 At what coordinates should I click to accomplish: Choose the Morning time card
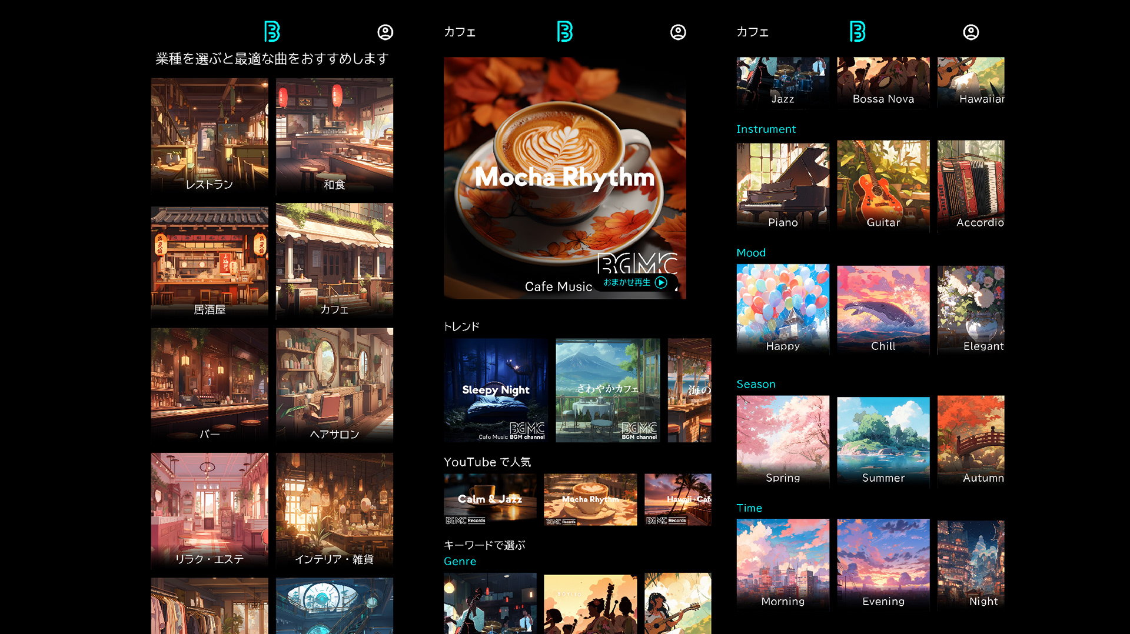pos(783,565)
